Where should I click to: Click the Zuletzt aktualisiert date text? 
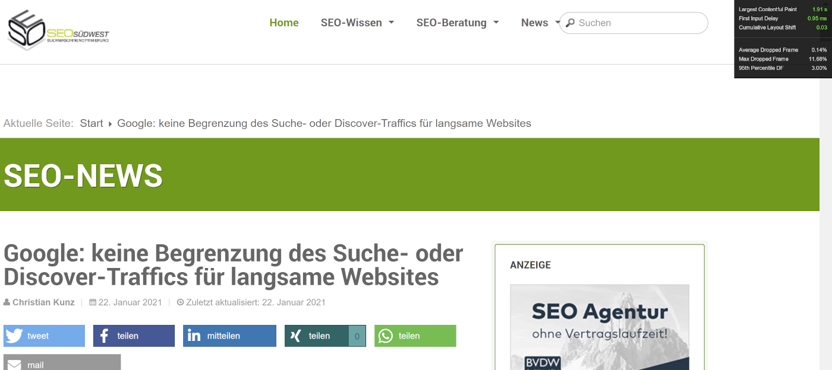tap(256, 302)
